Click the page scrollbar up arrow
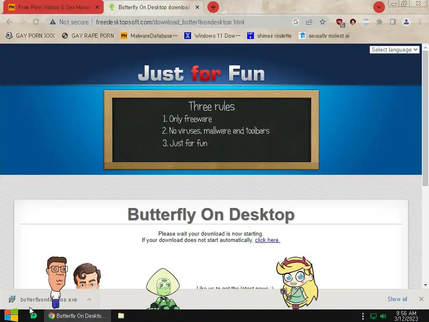 coord(426,48)
